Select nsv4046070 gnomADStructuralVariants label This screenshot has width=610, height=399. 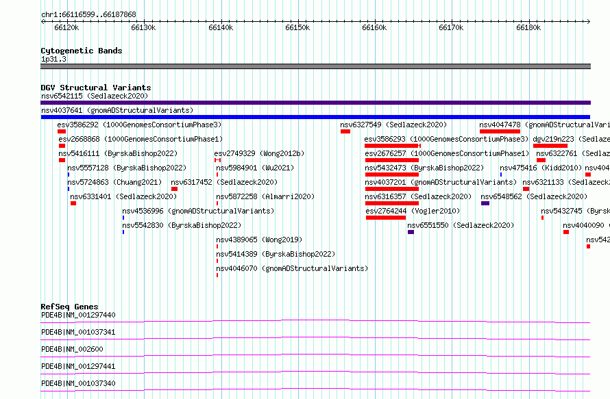pyautogui.click(x=292, y=268)
